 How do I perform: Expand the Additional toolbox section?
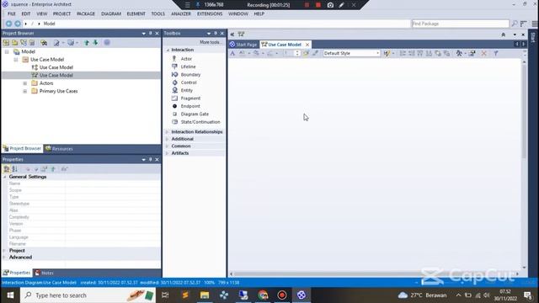point(168,139)
